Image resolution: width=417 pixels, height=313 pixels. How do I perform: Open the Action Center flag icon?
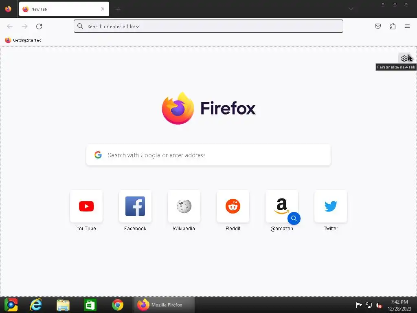[x=359, y=305]
